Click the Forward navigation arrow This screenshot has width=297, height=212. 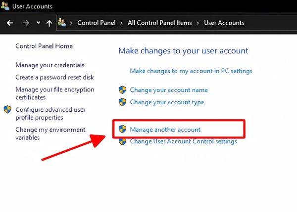26,23
